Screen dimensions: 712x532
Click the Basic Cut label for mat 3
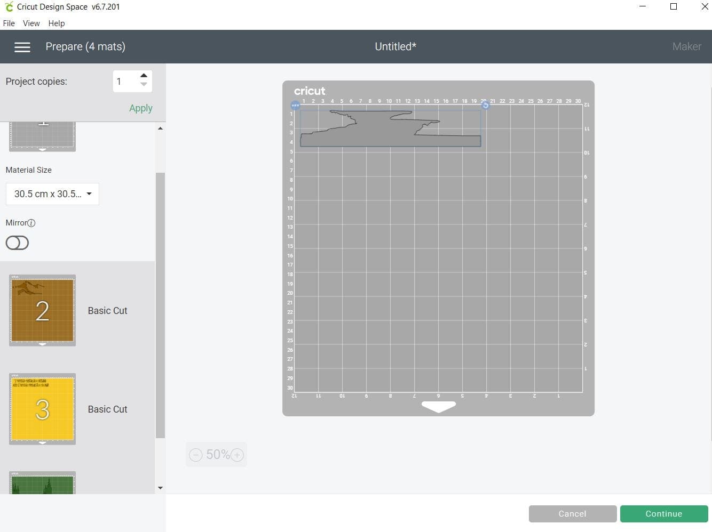click(107, 409)
